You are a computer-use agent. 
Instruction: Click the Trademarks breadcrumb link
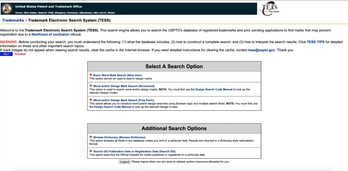coord(13,20)
